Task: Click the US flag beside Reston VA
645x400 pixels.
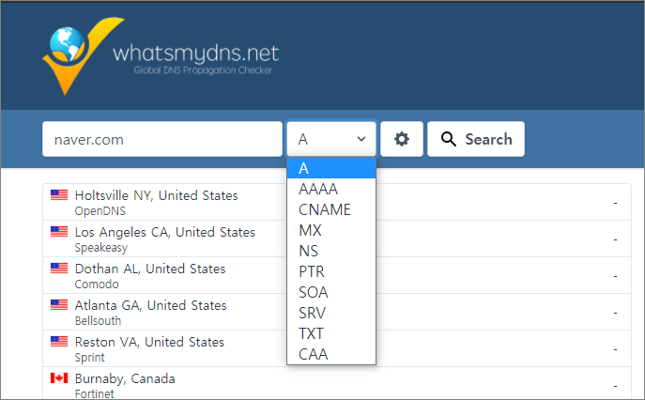Action: pyautogui.click(x=59, y=341)
